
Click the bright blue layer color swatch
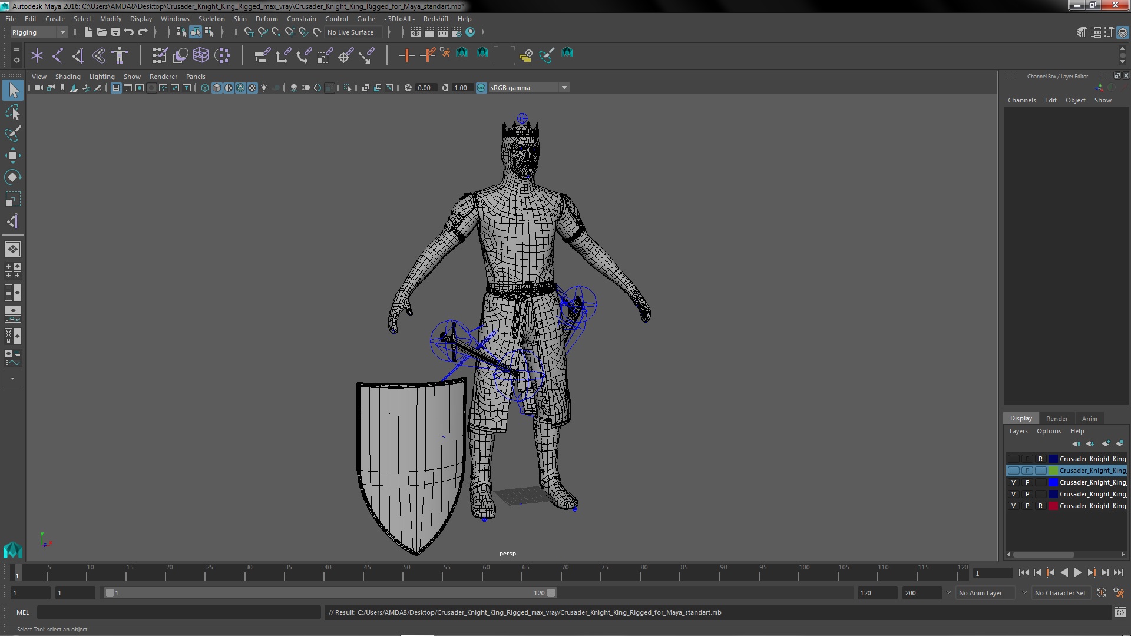(1053, 482)
